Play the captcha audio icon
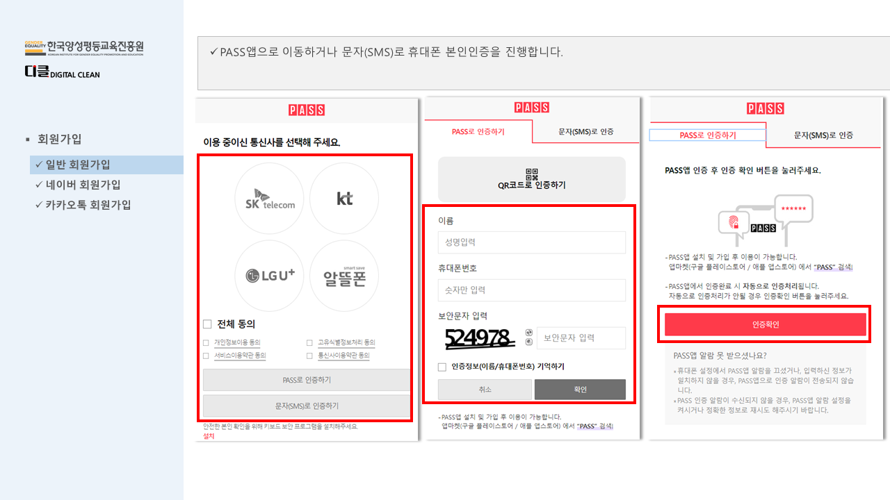Viewport: 890px width, 500px height. [529, 341]
